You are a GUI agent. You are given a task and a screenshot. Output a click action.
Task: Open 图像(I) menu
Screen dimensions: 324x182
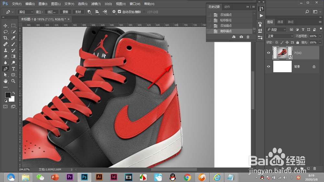click(43, 4)
